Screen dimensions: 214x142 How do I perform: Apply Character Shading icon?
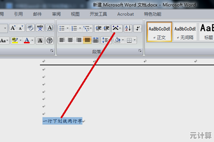40,40
